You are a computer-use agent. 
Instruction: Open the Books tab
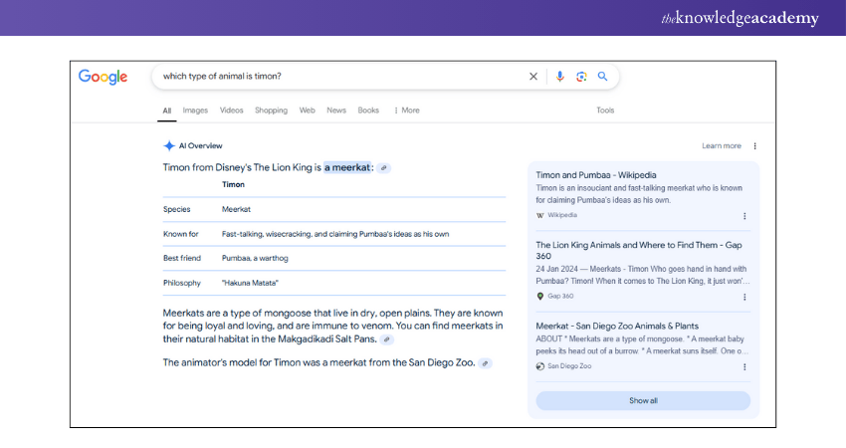368,111
